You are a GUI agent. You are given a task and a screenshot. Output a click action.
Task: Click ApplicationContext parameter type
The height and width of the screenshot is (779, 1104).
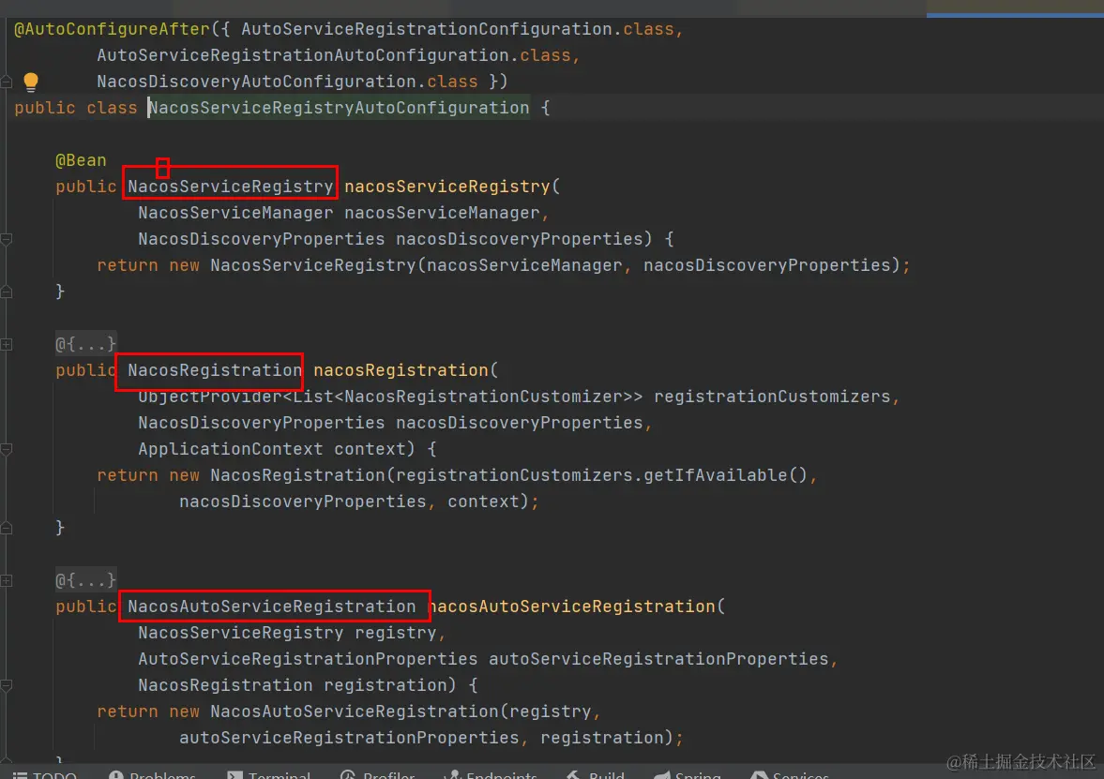pyautogui.click(x=230, y=449)
